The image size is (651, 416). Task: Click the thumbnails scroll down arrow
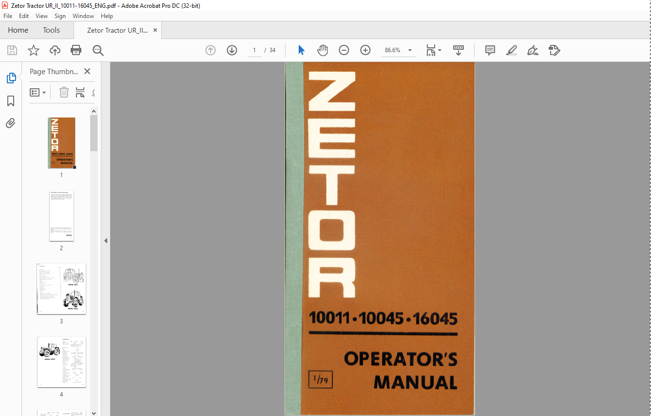pyautogui.click(x=94, y=413)
